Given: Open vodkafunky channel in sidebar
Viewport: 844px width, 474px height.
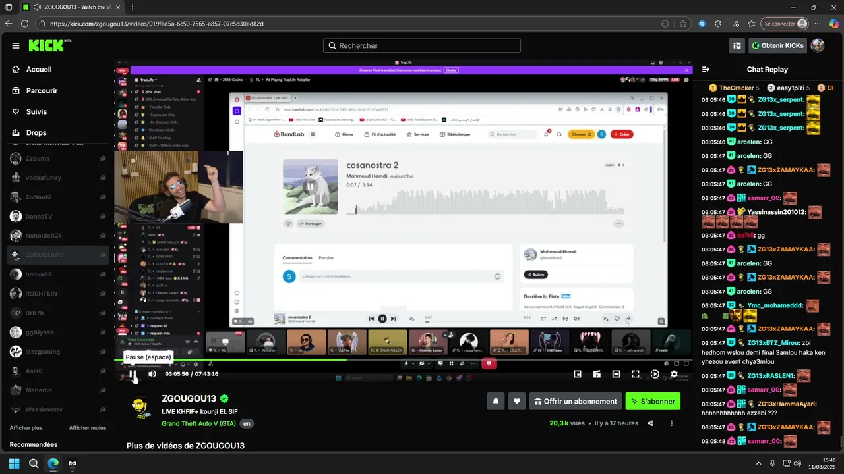Looking at the screenshot, I should tap(58, 178).
